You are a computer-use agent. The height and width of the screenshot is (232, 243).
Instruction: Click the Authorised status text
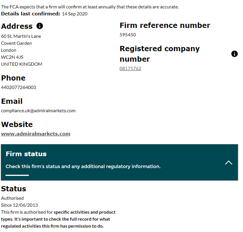12,198
